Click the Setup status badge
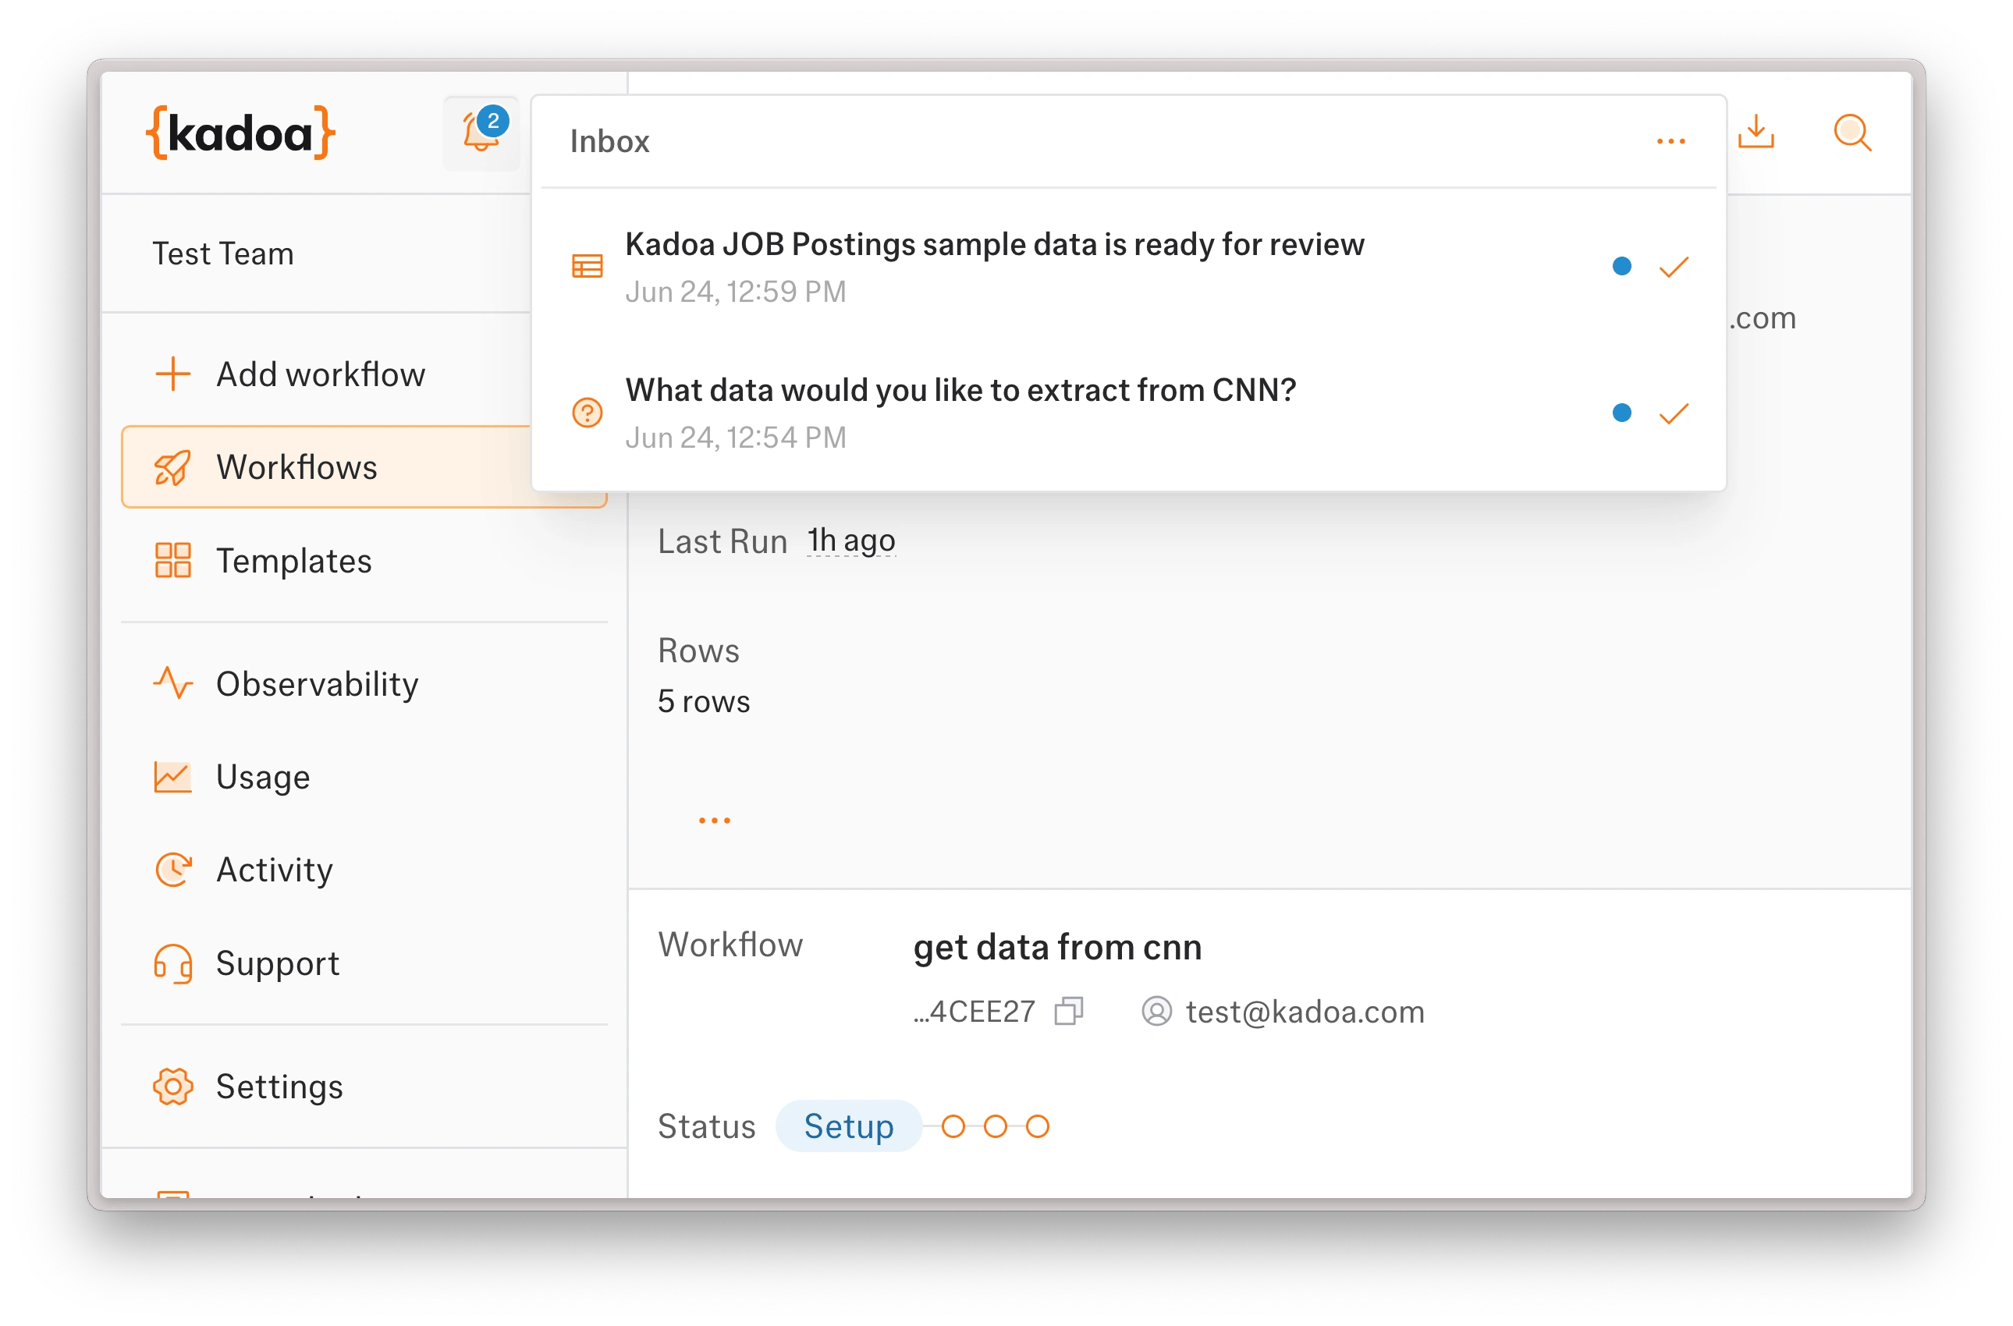The width and height of the screenshot is (2013, 1326). 848,1126
